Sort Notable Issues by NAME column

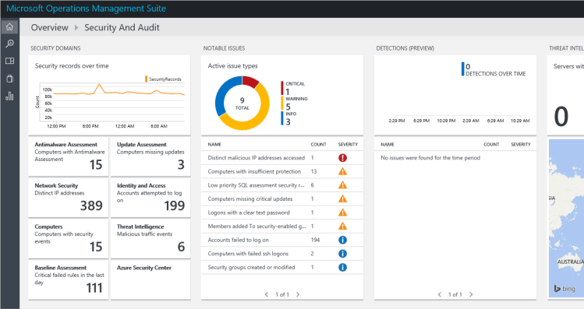pyautogui.click(x=214, y=144)
